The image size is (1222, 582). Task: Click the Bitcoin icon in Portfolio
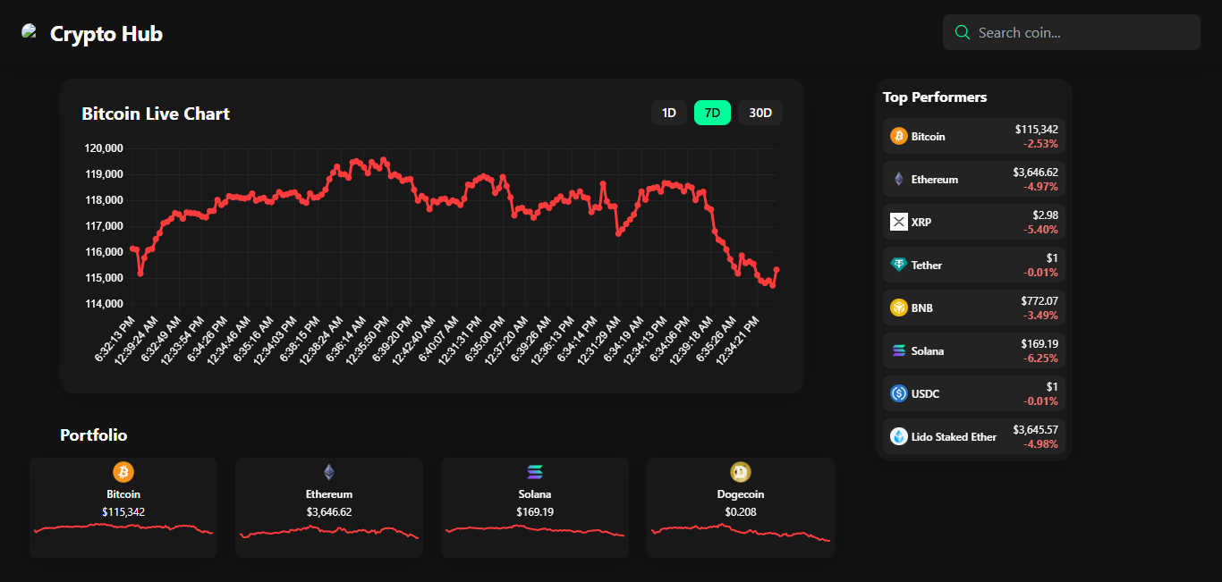[123, 472]
